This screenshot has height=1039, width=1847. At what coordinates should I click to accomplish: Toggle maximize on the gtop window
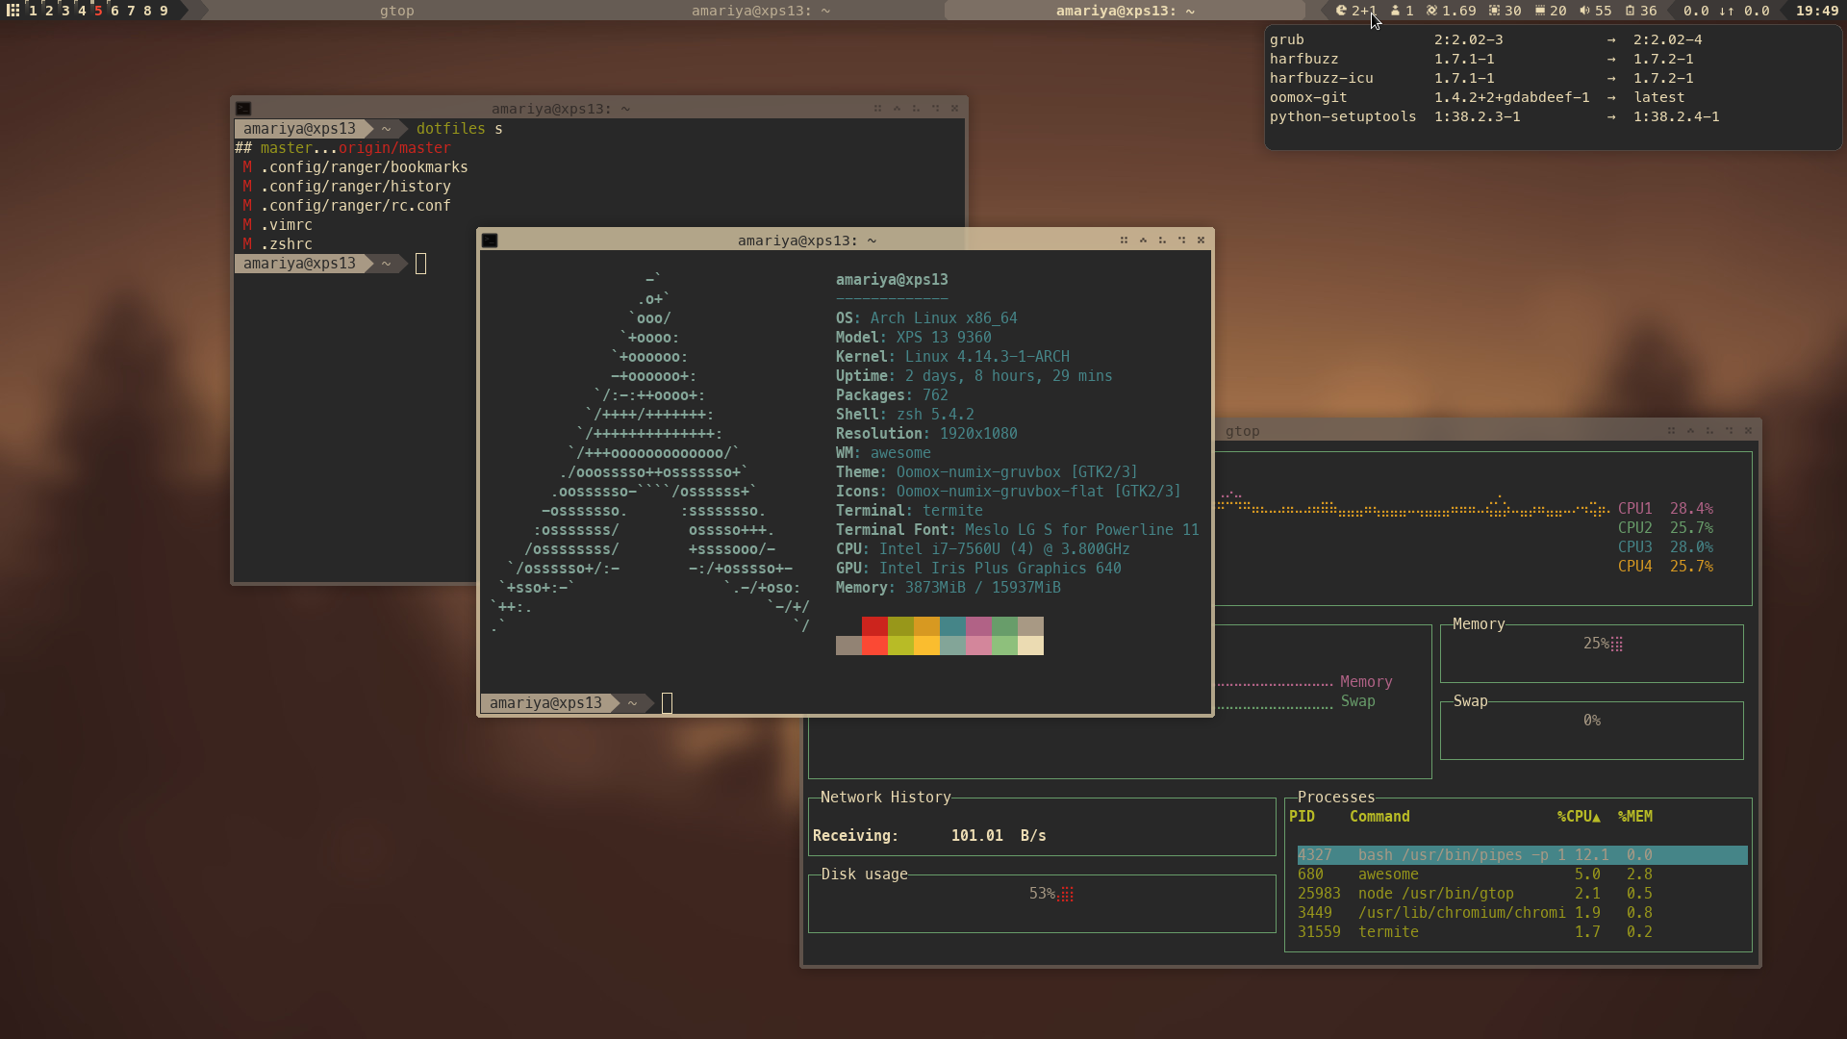click(1690, 431)
